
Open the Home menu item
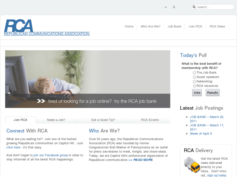tap(129, 26)
